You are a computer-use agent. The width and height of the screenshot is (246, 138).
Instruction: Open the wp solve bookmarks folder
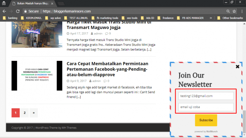[x=53, y=18]
